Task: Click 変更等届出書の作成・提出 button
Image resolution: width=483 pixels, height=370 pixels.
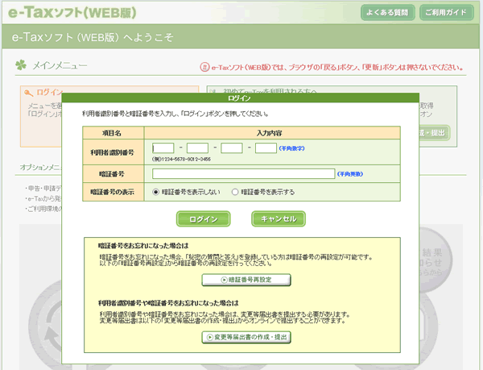Action: [246, 337]
